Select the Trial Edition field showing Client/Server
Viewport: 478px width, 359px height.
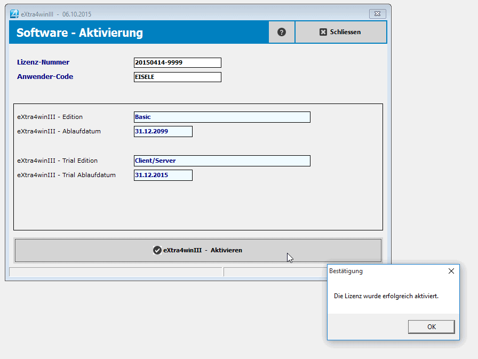tap(221, 161)
